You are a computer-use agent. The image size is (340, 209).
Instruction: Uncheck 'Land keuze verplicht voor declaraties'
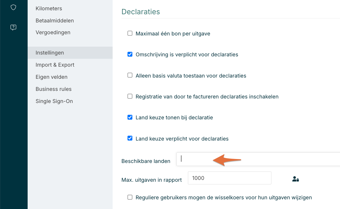130,138
